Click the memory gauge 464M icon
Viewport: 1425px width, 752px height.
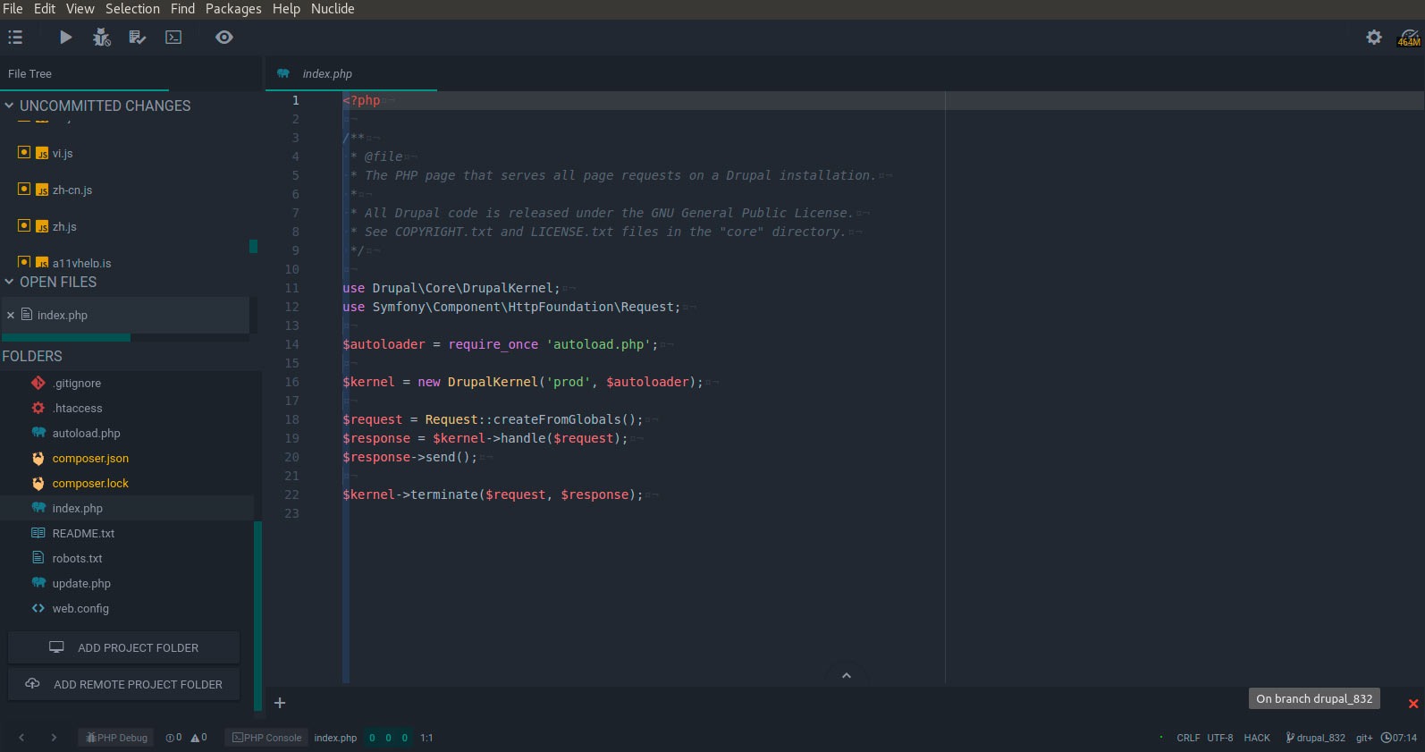1409,38
